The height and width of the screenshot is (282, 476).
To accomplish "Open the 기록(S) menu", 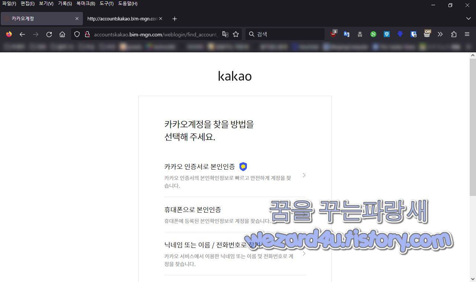I will pos(65,4).
